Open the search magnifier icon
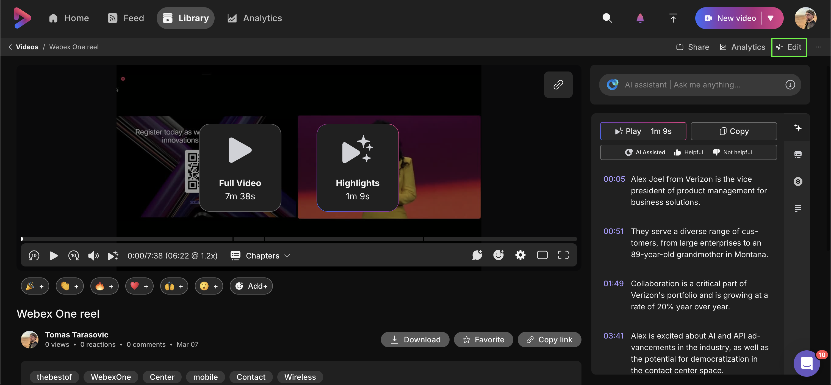The width and height of the screenshot is (831, 385). point(607,18)
